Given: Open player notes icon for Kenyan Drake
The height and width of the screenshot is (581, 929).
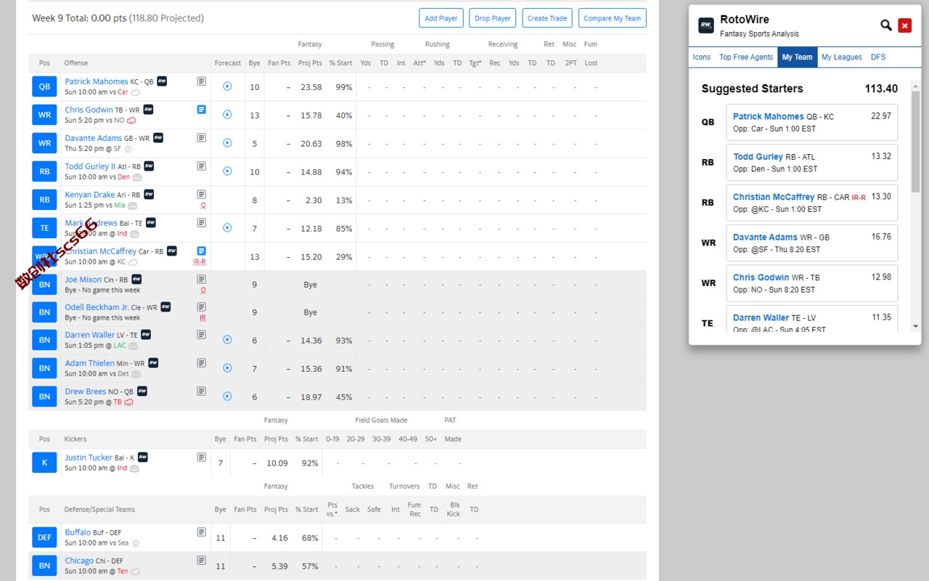Looking at the screenshot, I should [x=202, y=195].
